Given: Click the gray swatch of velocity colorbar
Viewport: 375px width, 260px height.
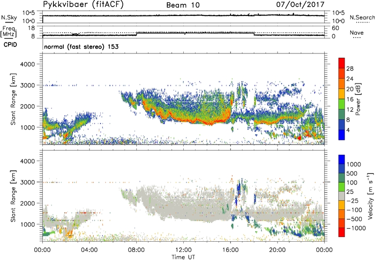Looking at the screenshot, I should 342,196.
